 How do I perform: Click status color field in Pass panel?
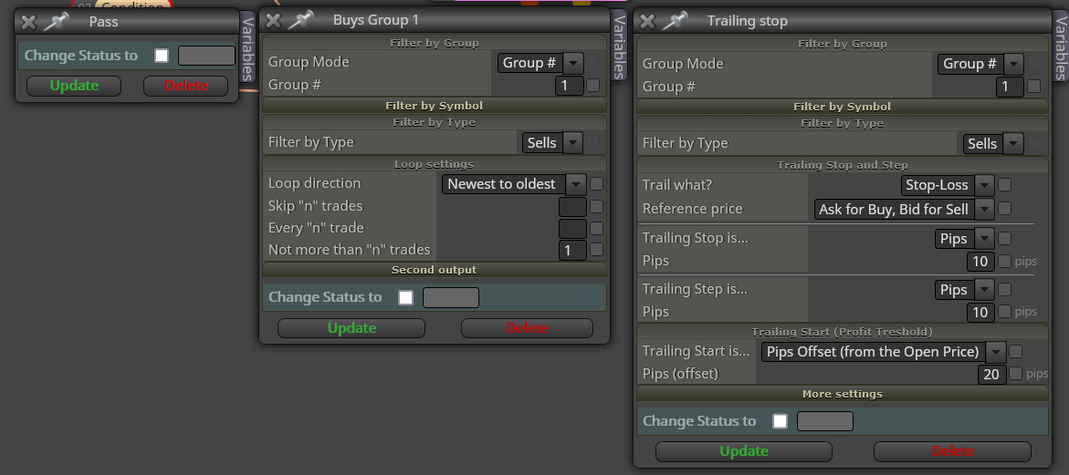tap(206, 56)
